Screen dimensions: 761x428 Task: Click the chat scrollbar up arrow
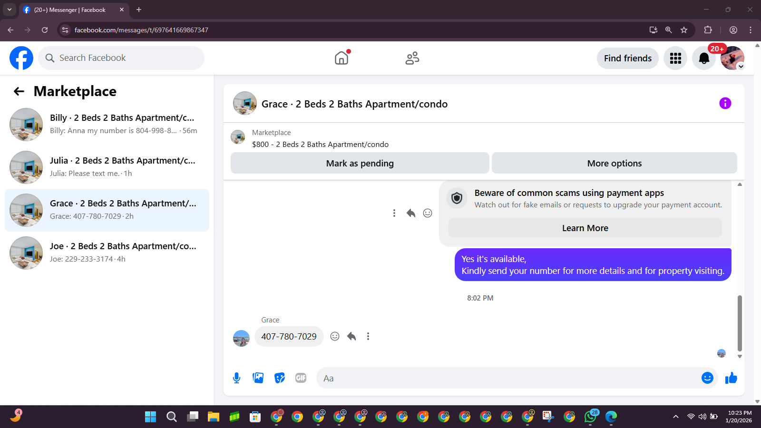740,185
